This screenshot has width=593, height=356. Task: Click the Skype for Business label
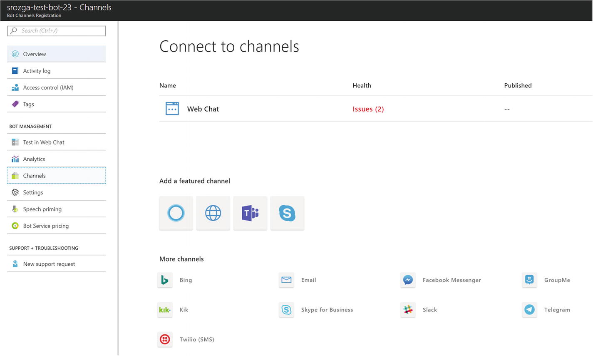[x=327, y=310]
